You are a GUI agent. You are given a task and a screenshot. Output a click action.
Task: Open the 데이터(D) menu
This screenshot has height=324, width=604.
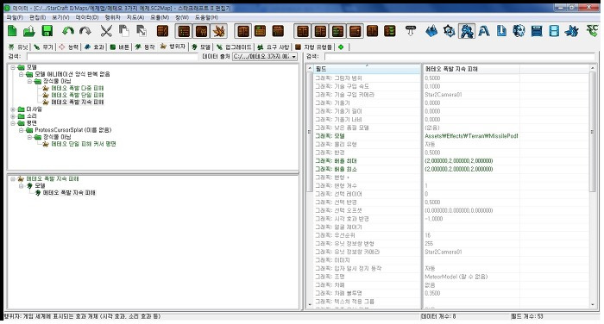click(x=86, y=17)
